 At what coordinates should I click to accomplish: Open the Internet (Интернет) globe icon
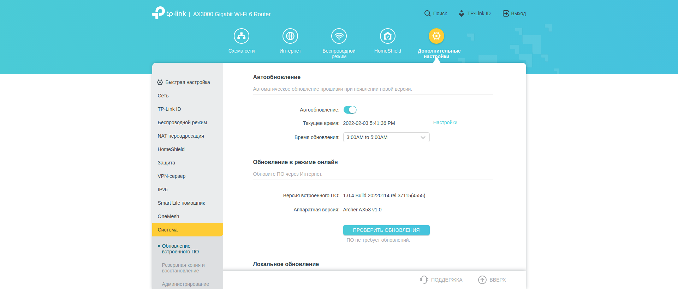(290, 36)
